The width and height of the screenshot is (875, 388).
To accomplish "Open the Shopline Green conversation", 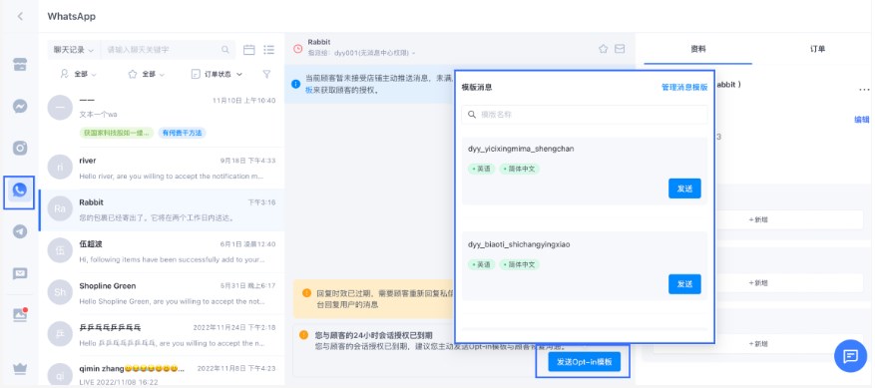I will (x=162, y=293).
